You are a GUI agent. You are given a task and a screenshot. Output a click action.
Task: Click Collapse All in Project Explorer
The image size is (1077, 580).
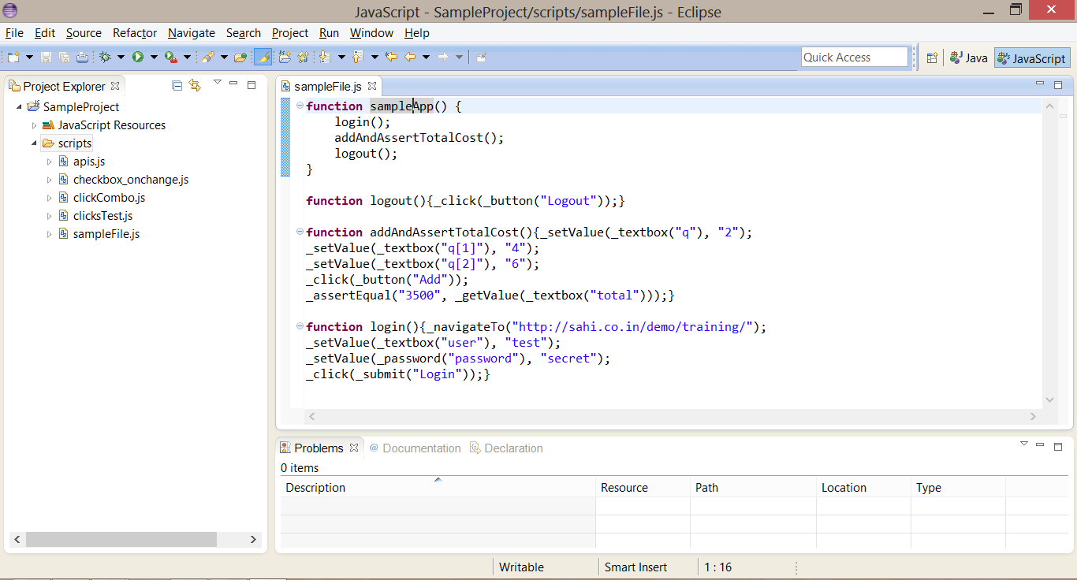pos(177,86)
